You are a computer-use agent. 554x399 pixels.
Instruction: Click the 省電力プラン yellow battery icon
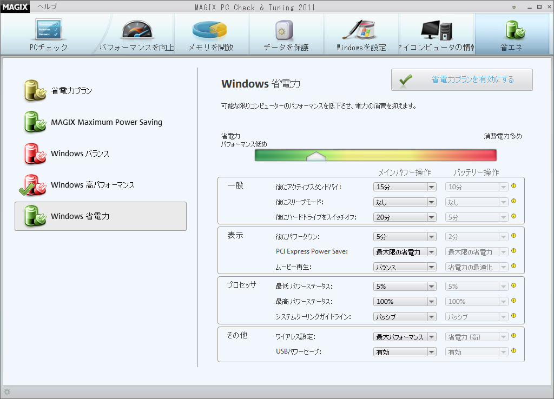point(35,90)
